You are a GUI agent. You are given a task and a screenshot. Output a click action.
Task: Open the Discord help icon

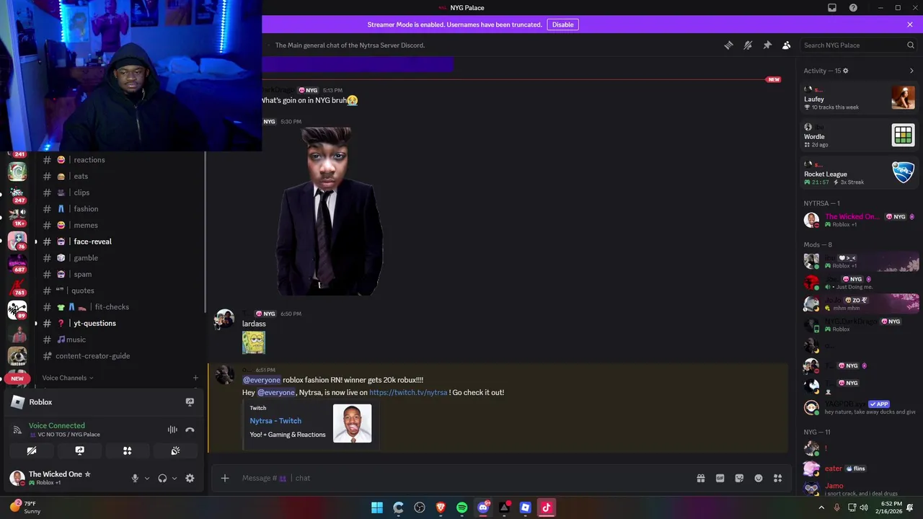(x=853, y=8)
